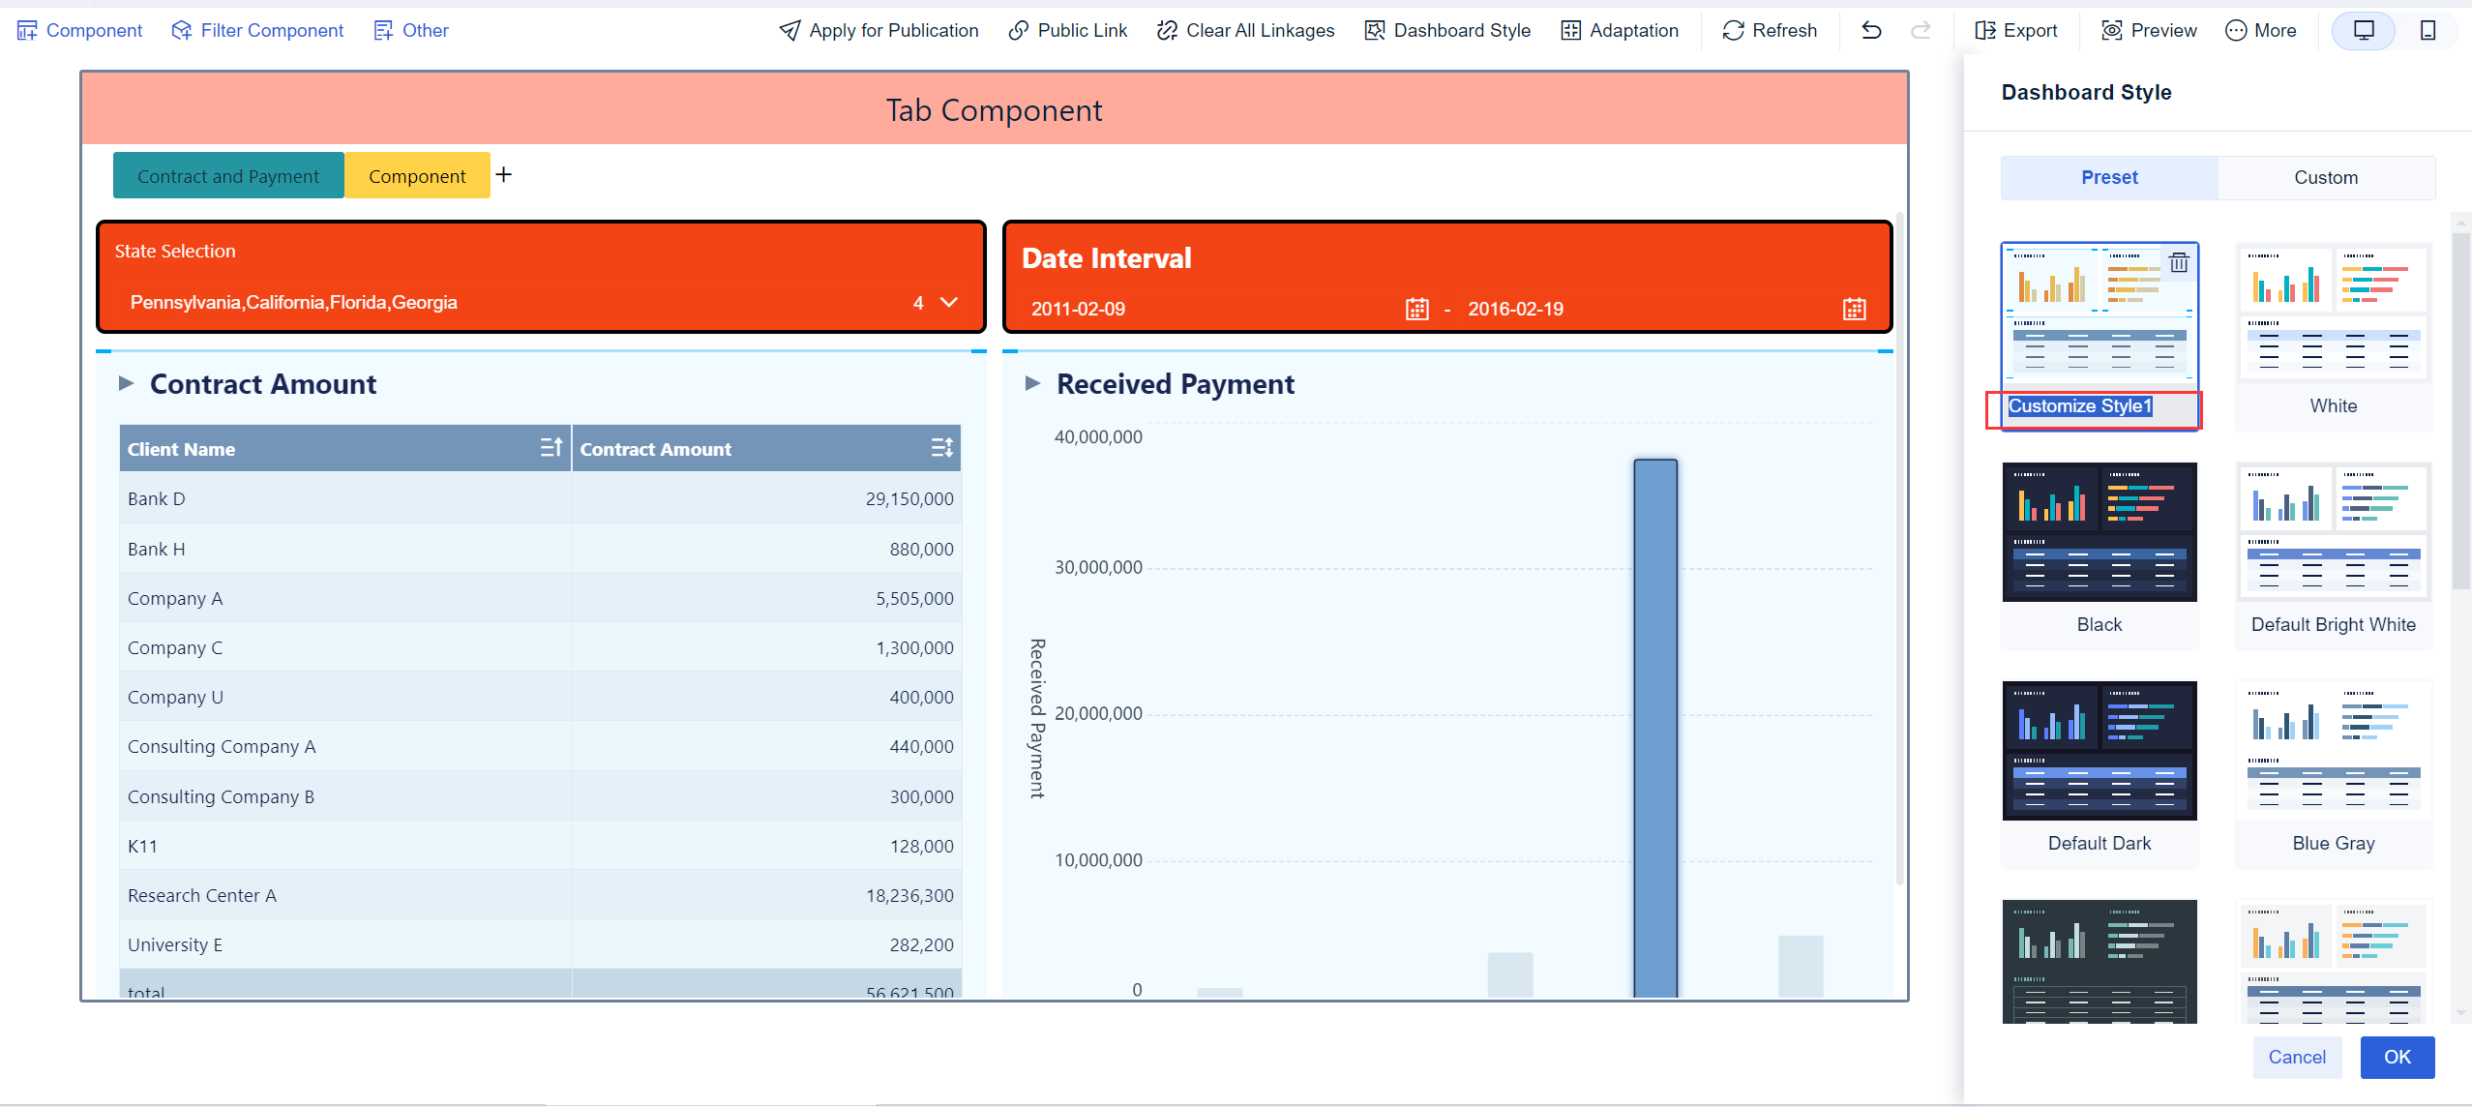Click the Customize Style1 name field

(x=2080, y=406)
